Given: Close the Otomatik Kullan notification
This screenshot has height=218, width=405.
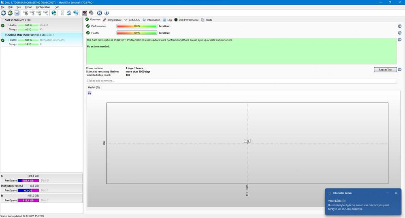Looking at the screenshot, I should (396, 193).
